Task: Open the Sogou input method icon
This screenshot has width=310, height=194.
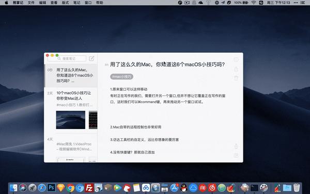Action: tap(261, 3)
